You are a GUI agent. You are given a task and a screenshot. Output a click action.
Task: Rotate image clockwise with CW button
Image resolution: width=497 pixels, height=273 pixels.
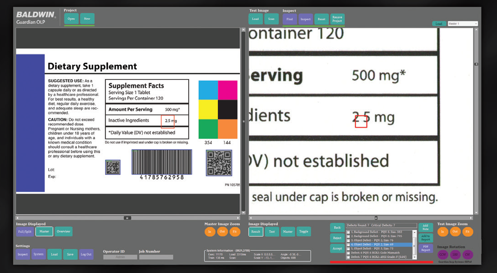pyautogui.click(x=467, y=254)
